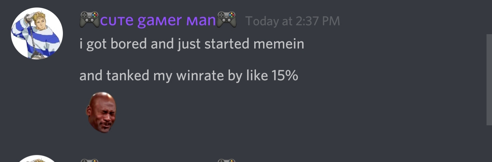The width and height of the screenshot is (492, 162).
Task: Click the crying face emoji reaction image
Action: [101, 112]
